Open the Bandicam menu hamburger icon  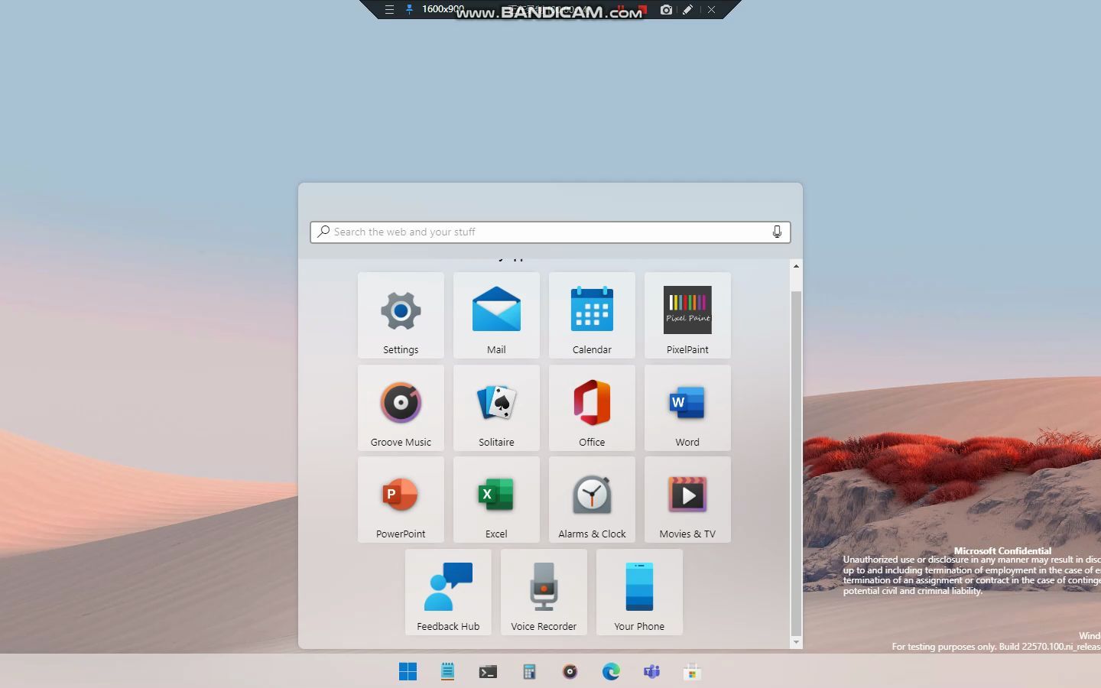pyautogui.click(x=389, y=10)
